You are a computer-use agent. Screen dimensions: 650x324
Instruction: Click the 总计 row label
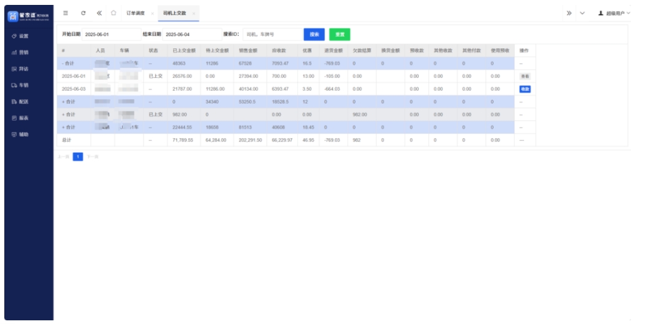click(66, 141)
